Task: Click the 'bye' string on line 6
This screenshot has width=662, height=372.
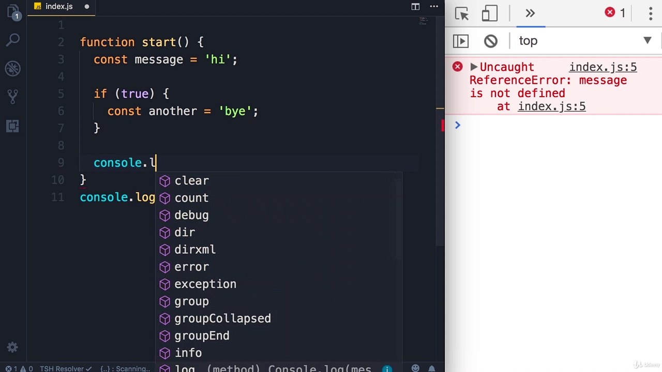Action: 235,111
